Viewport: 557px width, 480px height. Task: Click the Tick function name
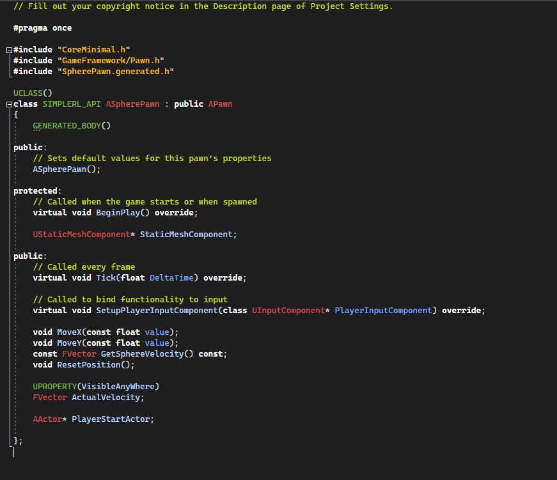pyautogui.click(x=106, y=277)
